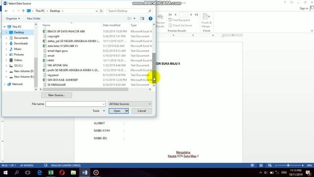Expand the File name history dropdown
314x177 pixels.
104,104
